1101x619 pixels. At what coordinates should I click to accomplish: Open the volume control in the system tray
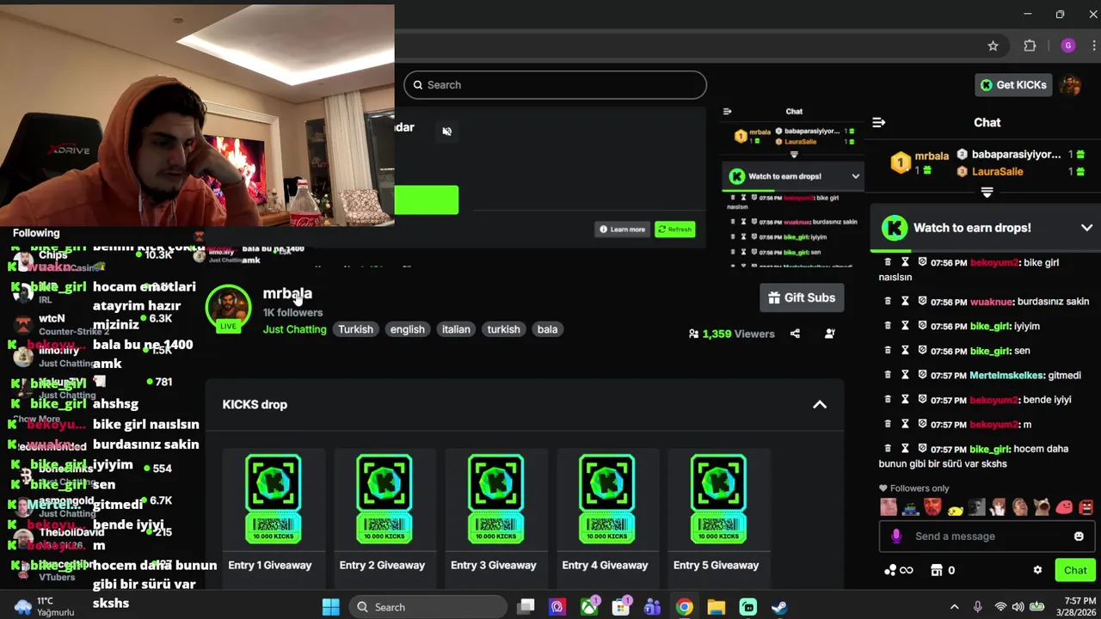1018,607
